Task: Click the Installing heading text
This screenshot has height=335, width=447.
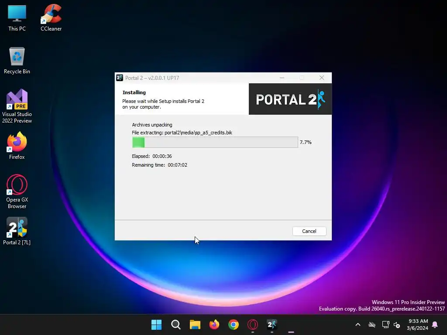Action: point(134,92)
